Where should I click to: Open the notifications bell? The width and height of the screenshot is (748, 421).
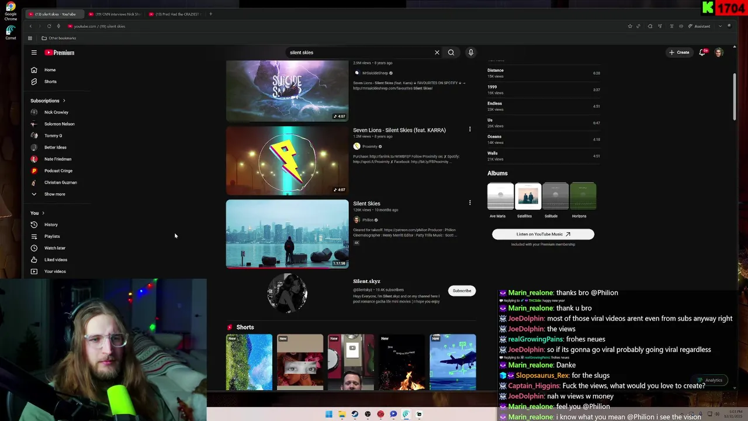702,53
